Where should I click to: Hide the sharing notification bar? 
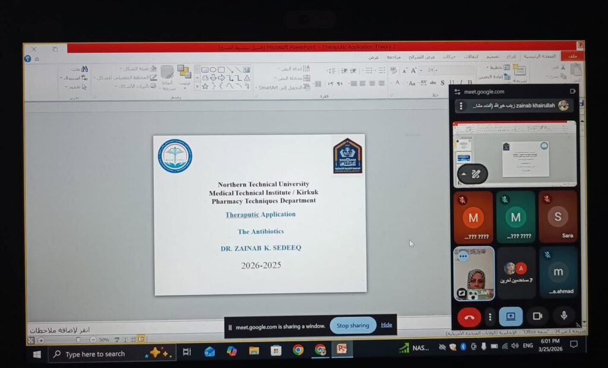386,325
